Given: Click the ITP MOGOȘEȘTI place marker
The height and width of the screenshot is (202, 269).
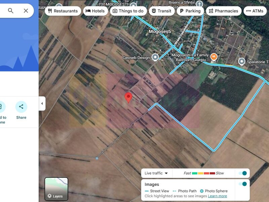Looking at the screenshot, I should click(x=133, y=5).
